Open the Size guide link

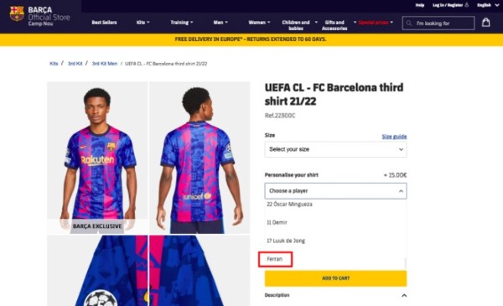point(394,137)
